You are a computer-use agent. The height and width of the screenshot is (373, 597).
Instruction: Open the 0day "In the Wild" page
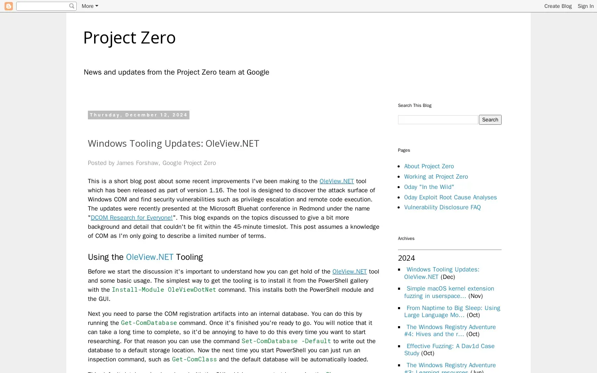point(429,187)
